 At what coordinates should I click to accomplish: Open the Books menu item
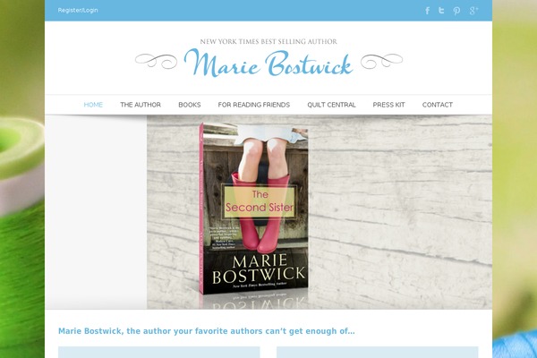coord(190,105)
